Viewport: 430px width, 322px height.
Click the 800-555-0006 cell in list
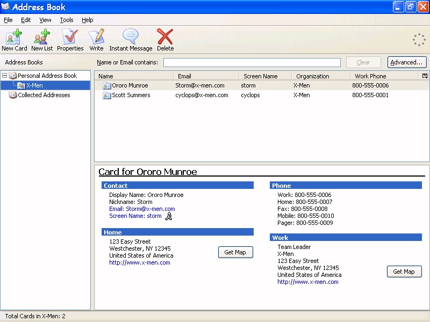tap(370, 85)
